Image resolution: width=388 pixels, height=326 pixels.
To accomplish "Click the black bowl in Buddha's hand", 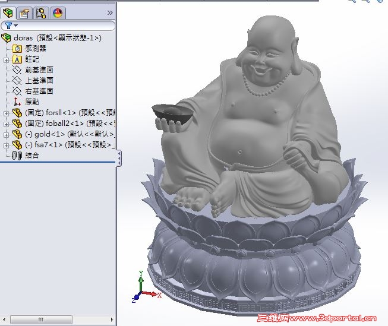I will [172, 114].
